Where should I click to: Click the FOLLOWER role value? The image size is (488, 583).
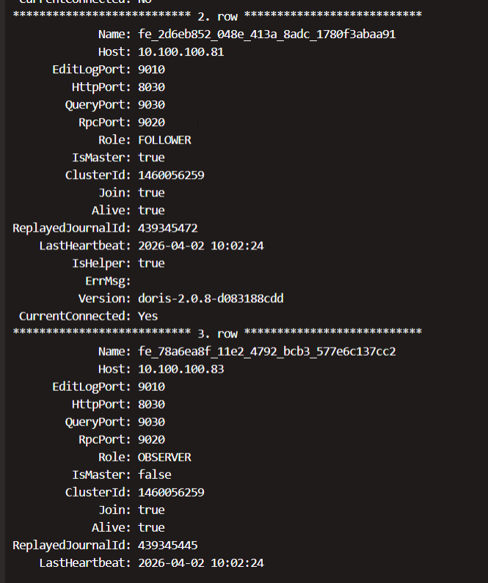164,140
